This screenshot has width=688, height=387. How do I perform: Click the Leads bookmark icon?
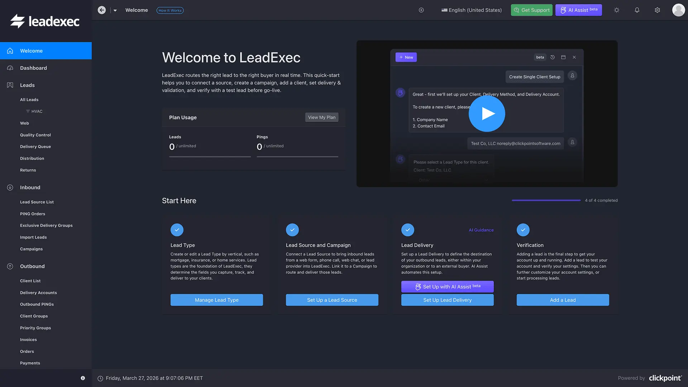[x=10, y=85]
